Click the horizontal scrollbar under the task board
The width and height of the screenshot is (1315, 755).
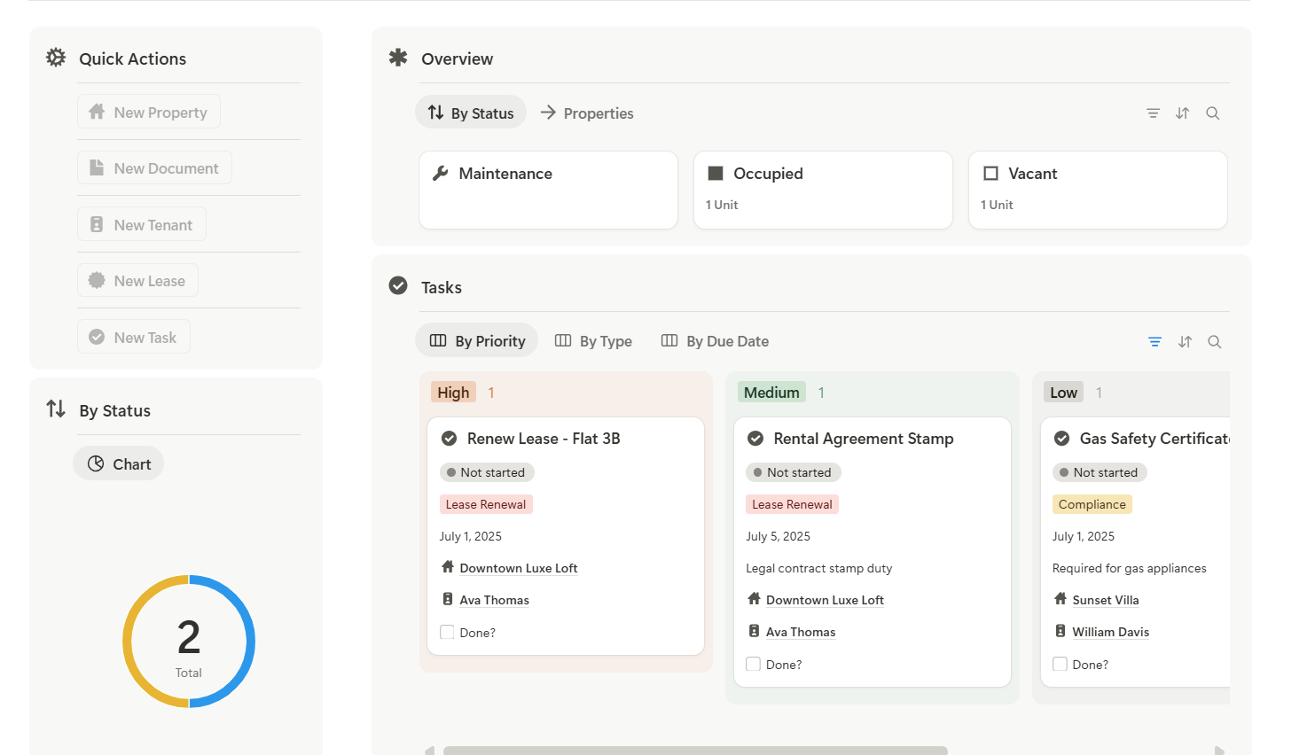(x=695, y=751)
